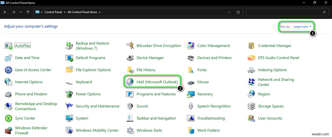Viewport: 332px width, 137px height.
Task: Open the Ease of Access Center icon
Action: pos(9,70)
